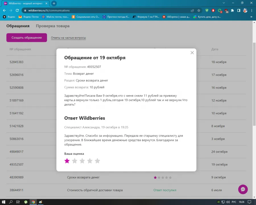Screen dimensions: 256x205
Task: Rate the answer three stars
Action: coord(82,161)
